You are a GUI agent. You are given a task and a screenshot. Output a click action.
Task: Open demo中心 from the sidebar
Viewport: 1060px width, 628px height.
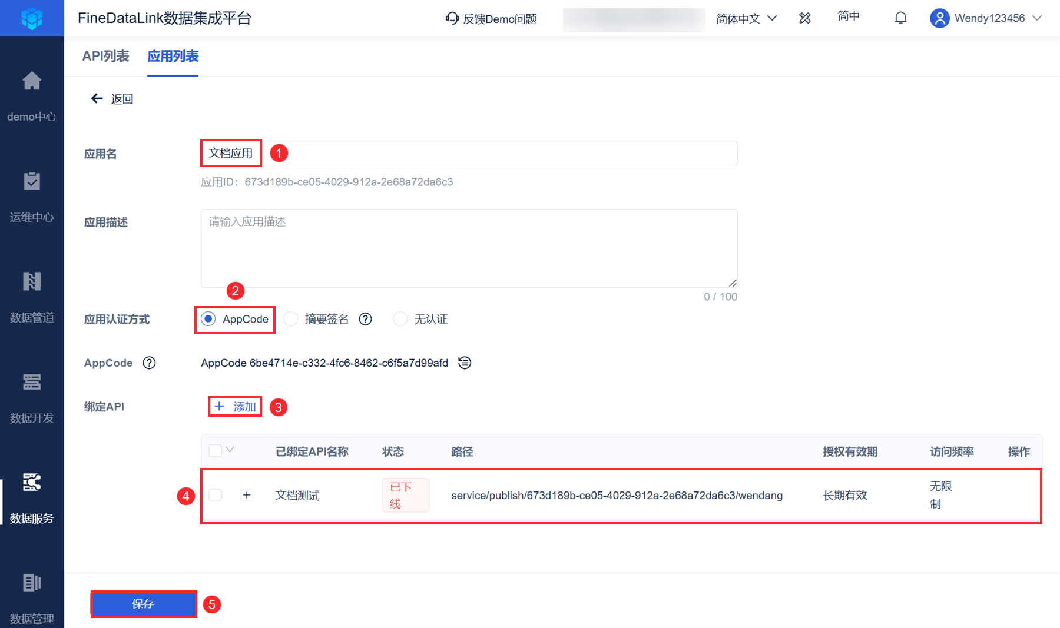tap(32, 96)
